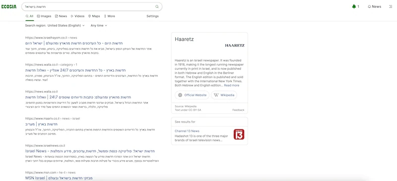This screenshot has width=397, height=181.
Task: Click the News tab newspaper icon
Action: [x=57, y=16]
